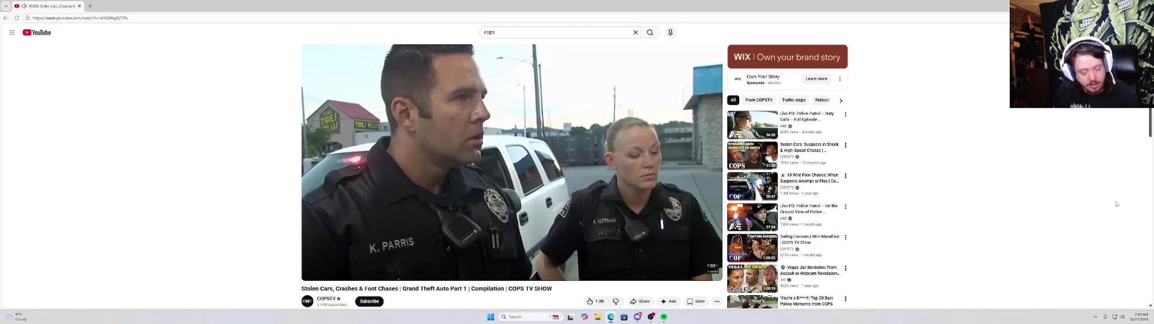The height and width of the screenshot is (324, 1154).
Task: Share the COPS video
Action: point(640,301)
